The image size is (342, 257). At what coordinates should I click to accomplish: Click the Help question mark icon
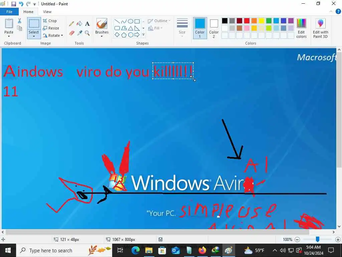(338, 12)
